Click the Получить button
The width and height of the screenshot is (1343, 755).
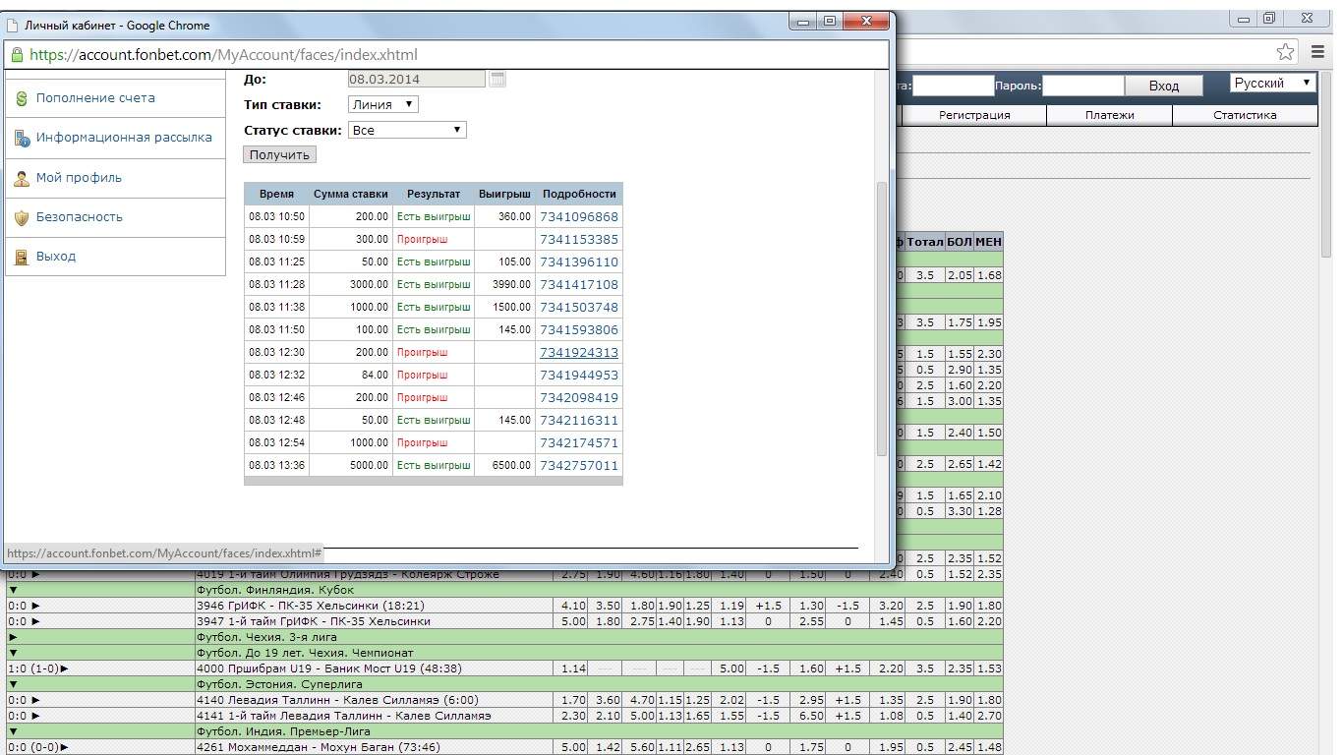coord(280,154)
